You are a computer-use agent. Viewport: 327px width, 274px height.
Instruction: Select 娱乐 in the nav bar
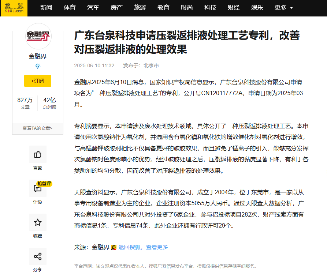(x=257, y=8)
